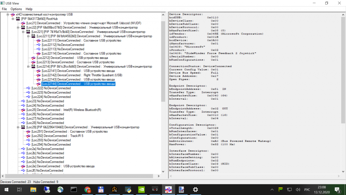Click Devices Connected: 23 in status bar
346x195 pixels.
(x=16, y=182)
